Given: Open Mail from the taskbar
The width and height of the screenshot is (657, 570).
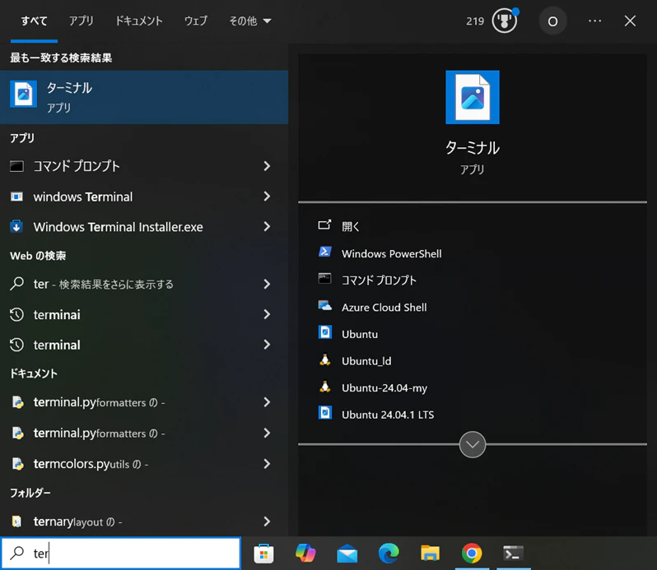Looking at the screenshot, I should click(x=347, y=554).
